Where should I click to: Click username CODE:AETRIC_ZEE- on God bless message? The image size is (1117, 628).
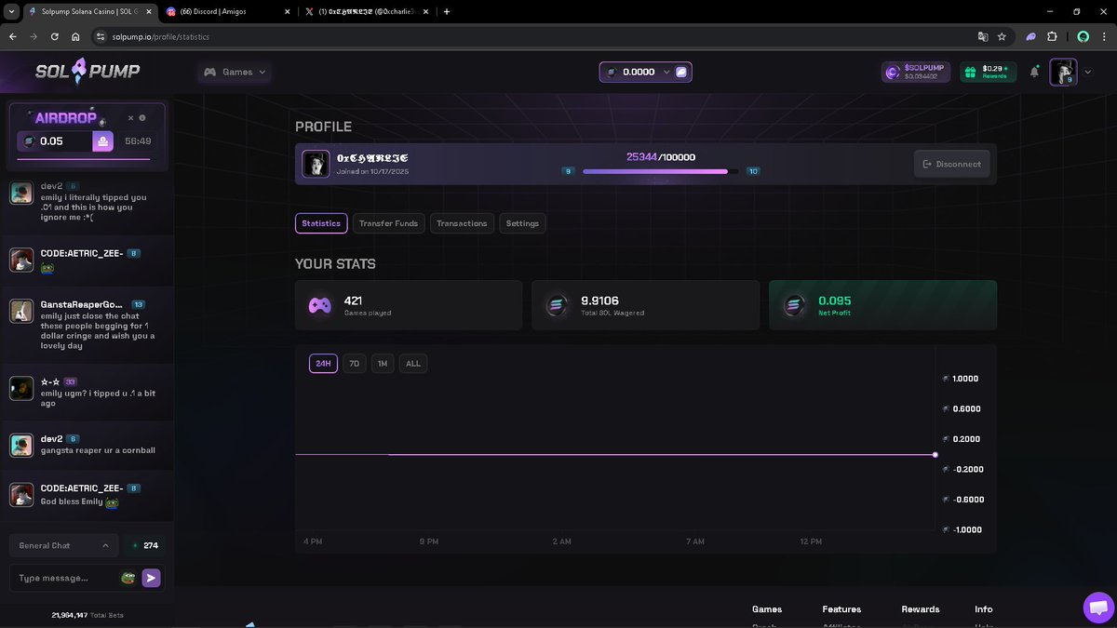(82, 488)
